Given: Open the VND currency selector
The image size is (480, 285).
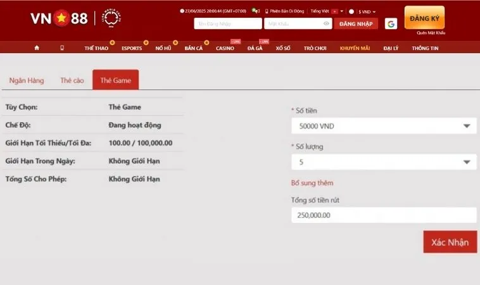Looking at the screenshot, I should tap(367, 11).
